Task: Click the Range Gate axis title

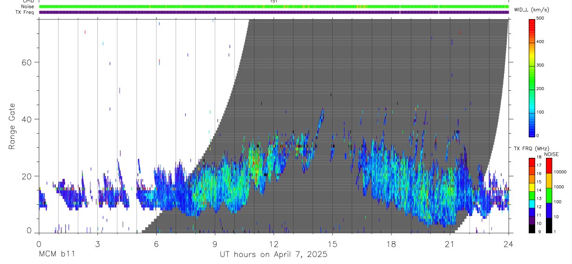Action: pos(12,126)
